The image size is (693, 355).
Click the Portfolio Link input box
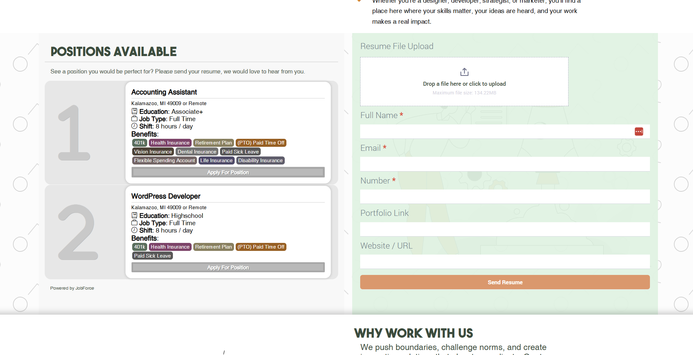(505, 229)
